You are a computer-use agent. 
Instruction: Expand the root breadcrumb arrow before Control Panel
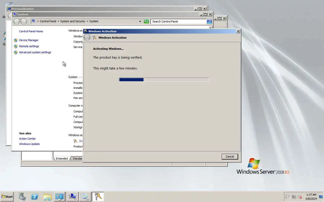38,21
